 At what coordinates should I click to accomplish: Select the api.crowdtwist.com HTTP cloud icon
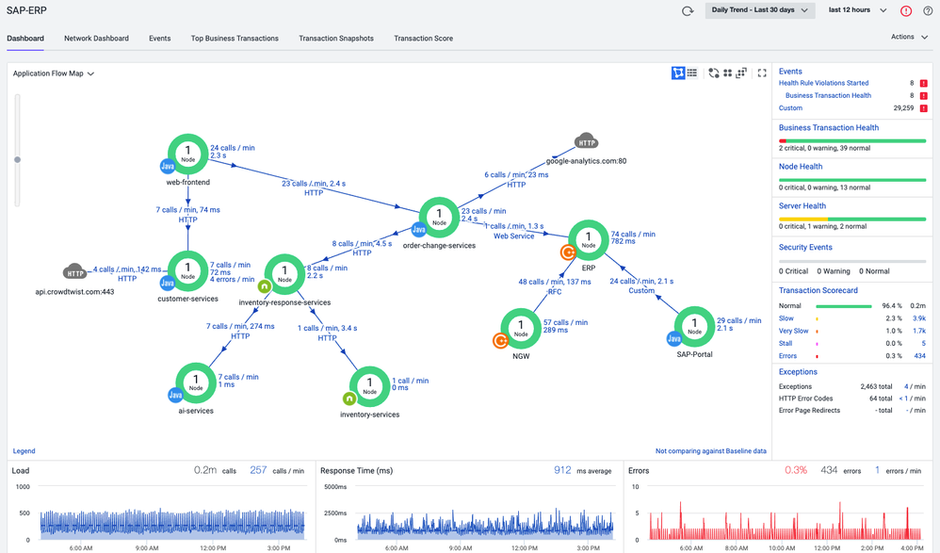point(75,271)
